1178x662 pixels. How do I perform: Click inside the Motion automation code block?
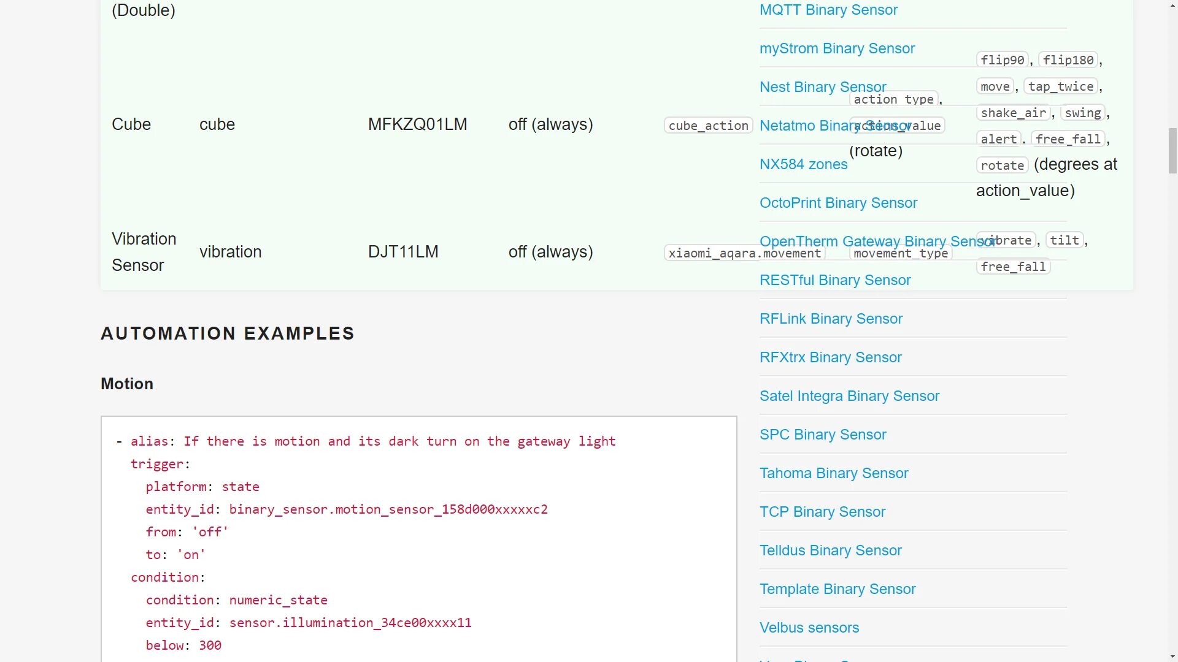tap(418, 539)
